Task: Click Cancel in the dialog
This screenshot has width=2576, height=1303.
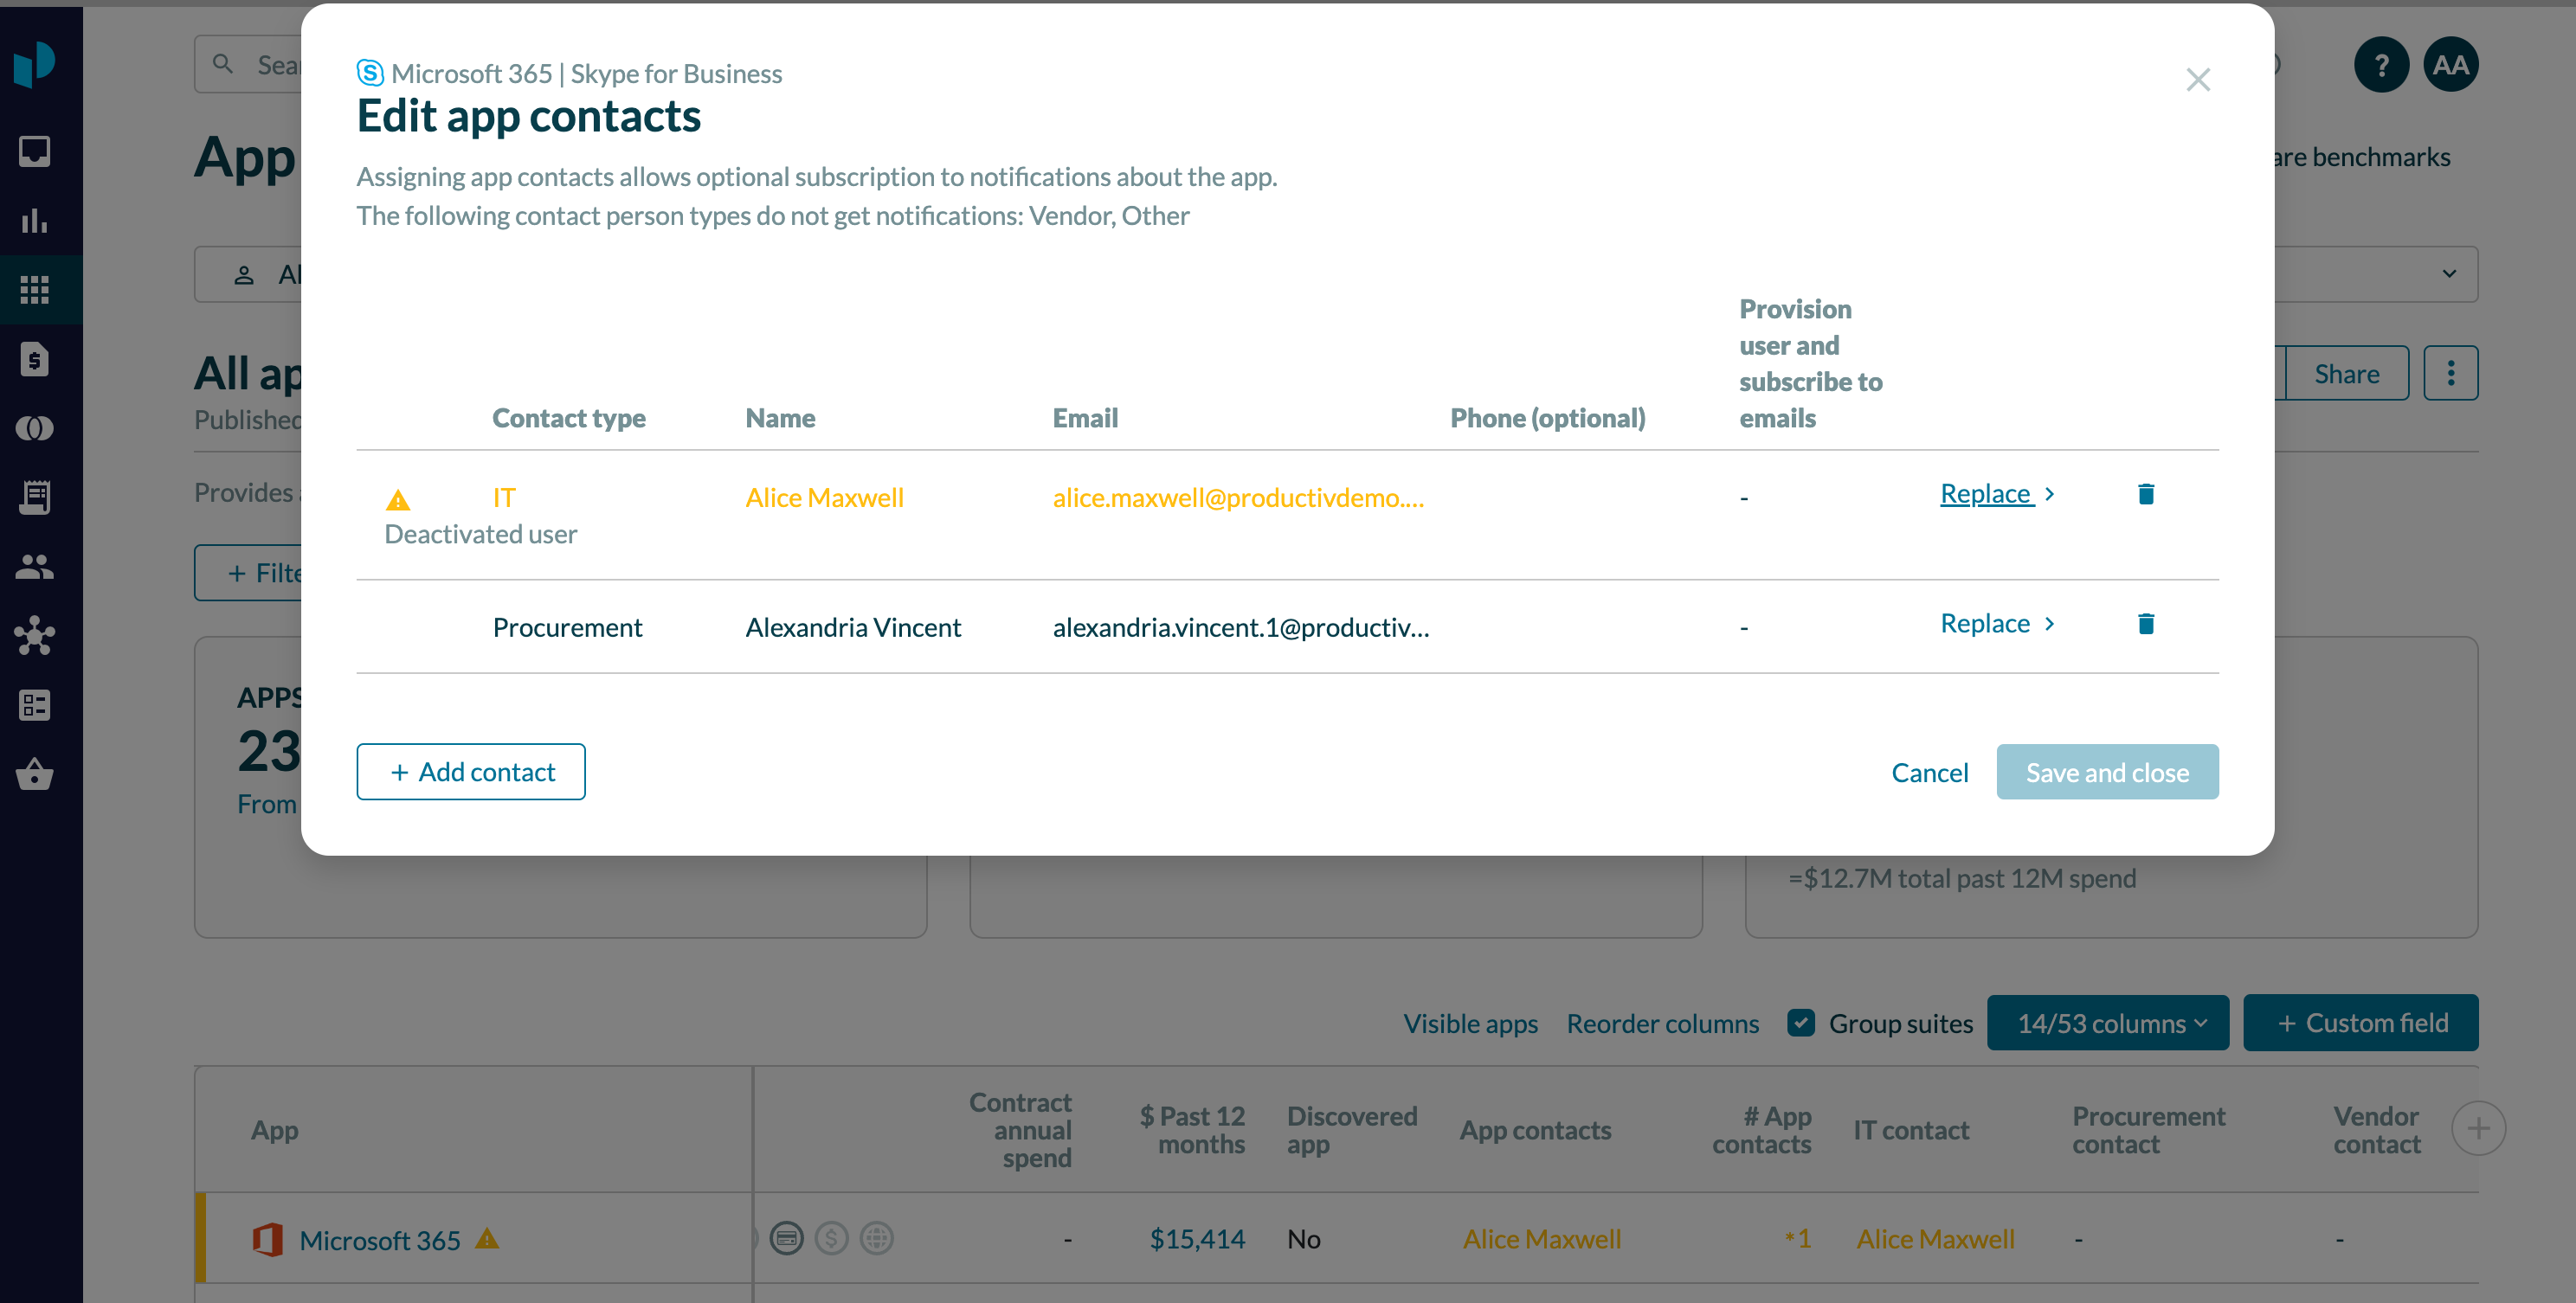Action: [1929, 773]
